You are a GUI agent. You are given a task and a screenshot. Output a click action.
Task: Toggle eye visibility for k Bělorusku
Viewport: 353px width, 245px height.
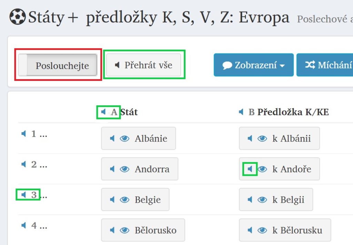click(262, 230)
